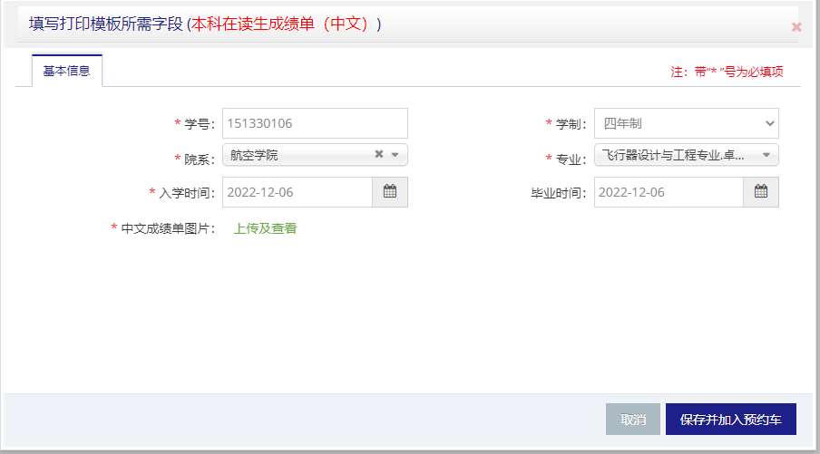Open the 上传及查看 link
This screenshot has height=454, width=820.
(x=265, y=228)
